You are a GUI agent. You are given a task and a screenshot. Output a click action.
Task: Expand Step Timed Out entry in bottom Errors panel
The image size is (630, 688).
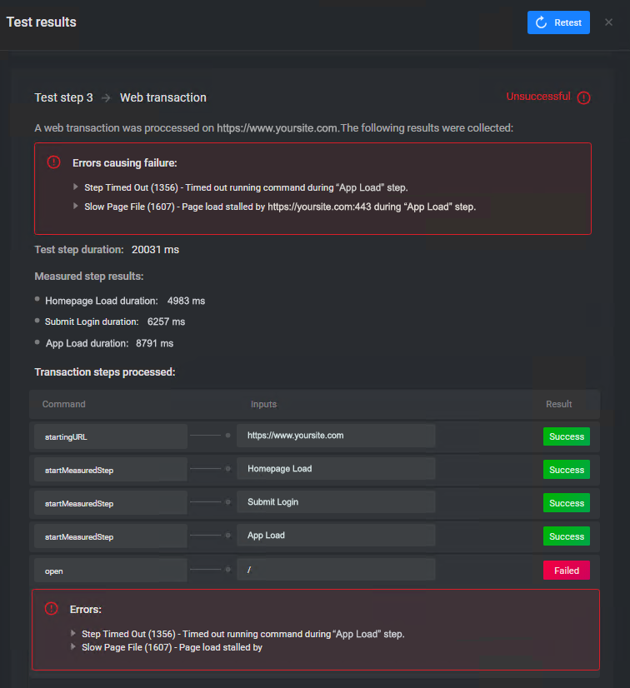73,634
